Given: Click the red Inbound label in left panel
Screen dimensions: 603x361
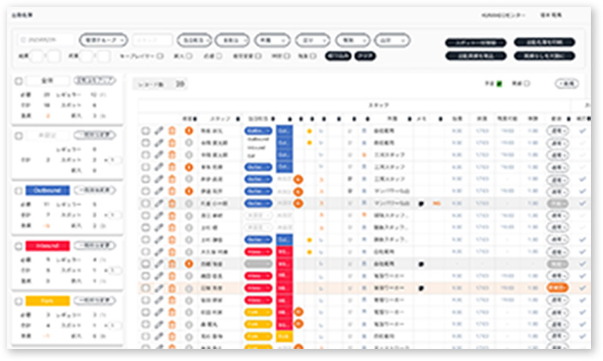Looking at the screenshot, I should coord(47,246).
